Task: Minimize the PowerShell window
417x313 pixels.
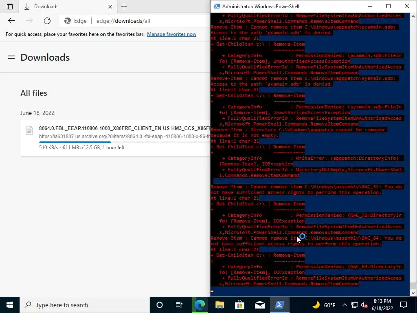Action: [x=370, y=7]
